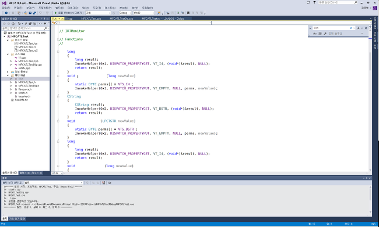Expand the Resource.h tree node
The width and height of the screenshot is (379, 227).
point(11,89)
